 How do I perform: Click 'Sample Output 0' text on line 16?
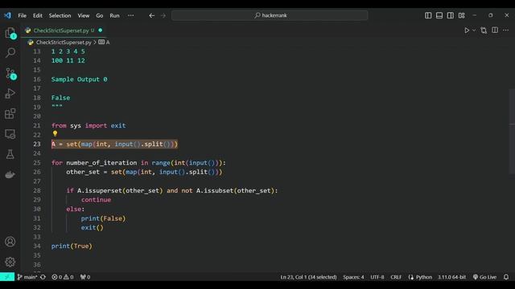coord(79,79)
